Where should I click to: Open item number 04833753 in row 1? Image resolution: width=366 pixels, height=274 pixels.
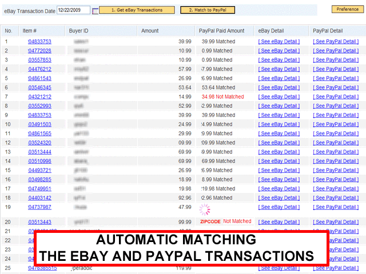[39, 42]
